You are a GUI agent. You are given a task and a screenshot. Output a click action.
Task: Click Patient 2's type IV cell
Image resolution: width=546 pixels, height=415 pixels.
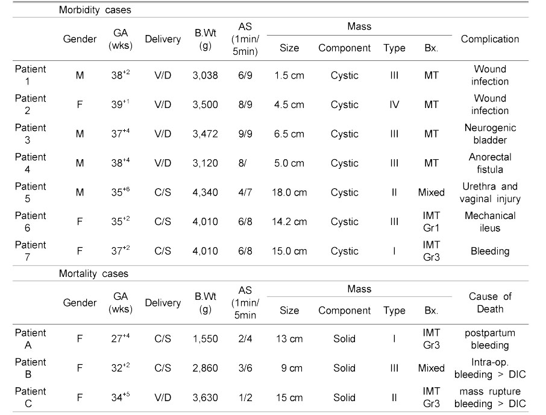point(394,104)
